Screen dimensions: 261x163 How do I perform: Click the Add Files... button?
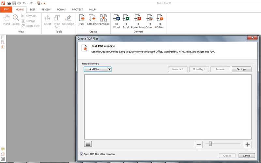96,69
